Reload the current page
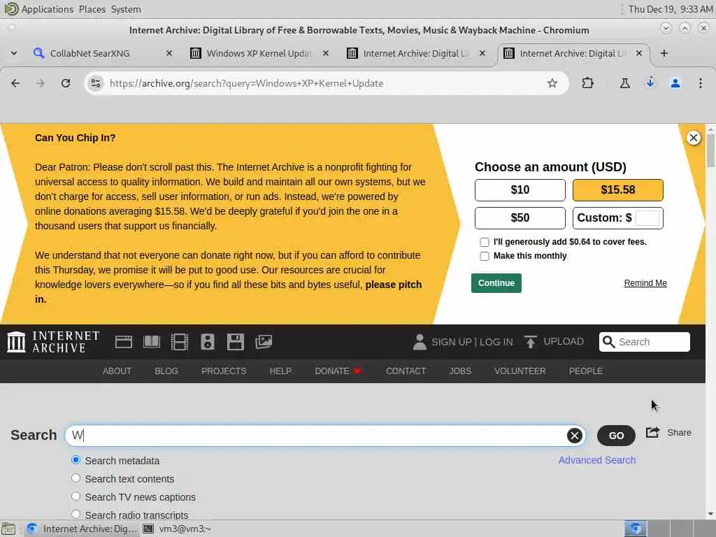716x537 pixels. point(66,83)
